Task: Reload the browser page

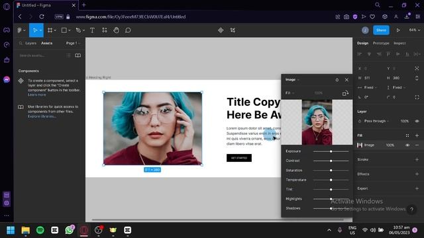Action: coord(42,17)
